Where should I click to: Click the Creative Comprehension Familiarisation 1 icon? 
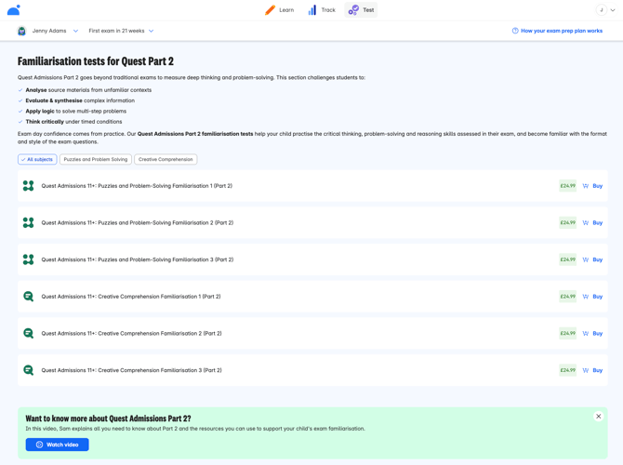(x=29, y=297)
